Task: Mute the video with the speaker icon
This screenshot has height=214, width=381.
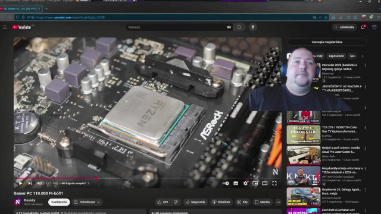Action: [40, 183]
